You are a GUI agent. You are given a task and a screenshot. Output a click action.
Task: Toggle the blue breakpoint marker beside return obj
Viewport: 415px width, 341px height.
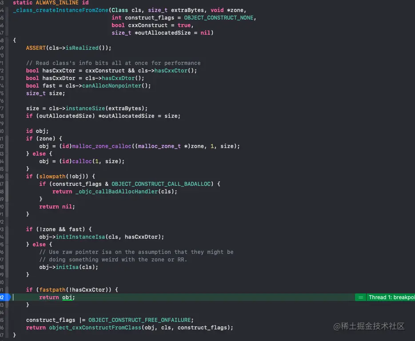(4, 297)
